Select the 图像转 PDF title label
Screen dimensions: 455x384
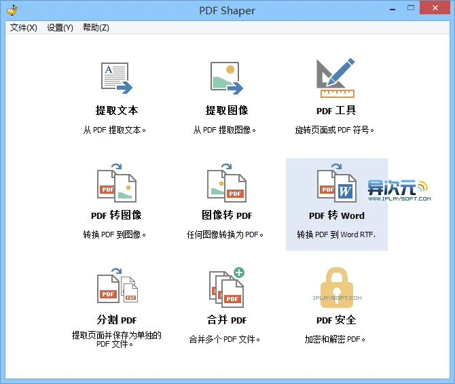227,215
